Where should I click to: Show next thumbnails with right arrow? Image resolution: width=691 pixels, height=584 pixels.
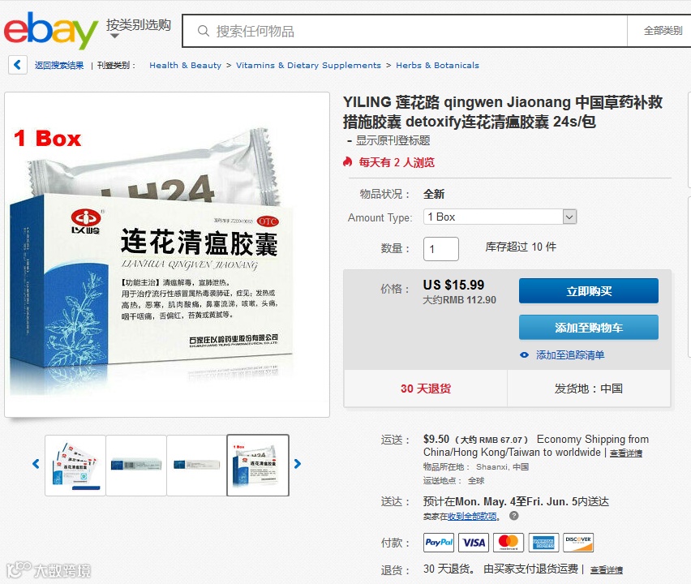click(x=298, y=464)
